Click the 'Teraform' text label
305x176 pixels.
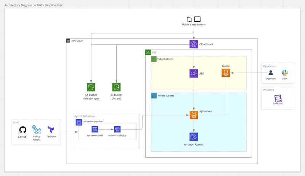[x=51, y=136]
